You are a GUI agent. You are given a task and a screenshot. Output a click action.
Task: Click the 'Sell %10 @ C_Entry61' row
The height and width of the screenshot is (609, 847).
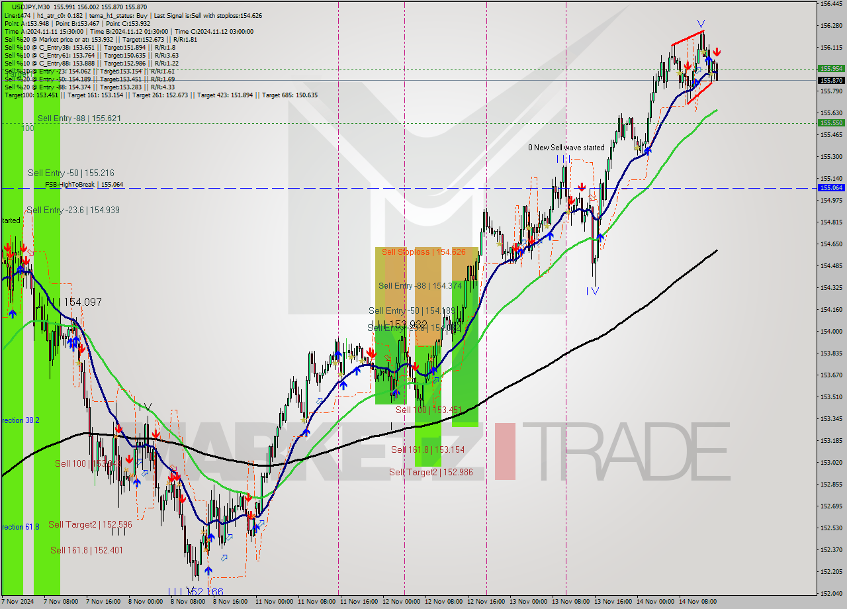click(x=91, y=55)
